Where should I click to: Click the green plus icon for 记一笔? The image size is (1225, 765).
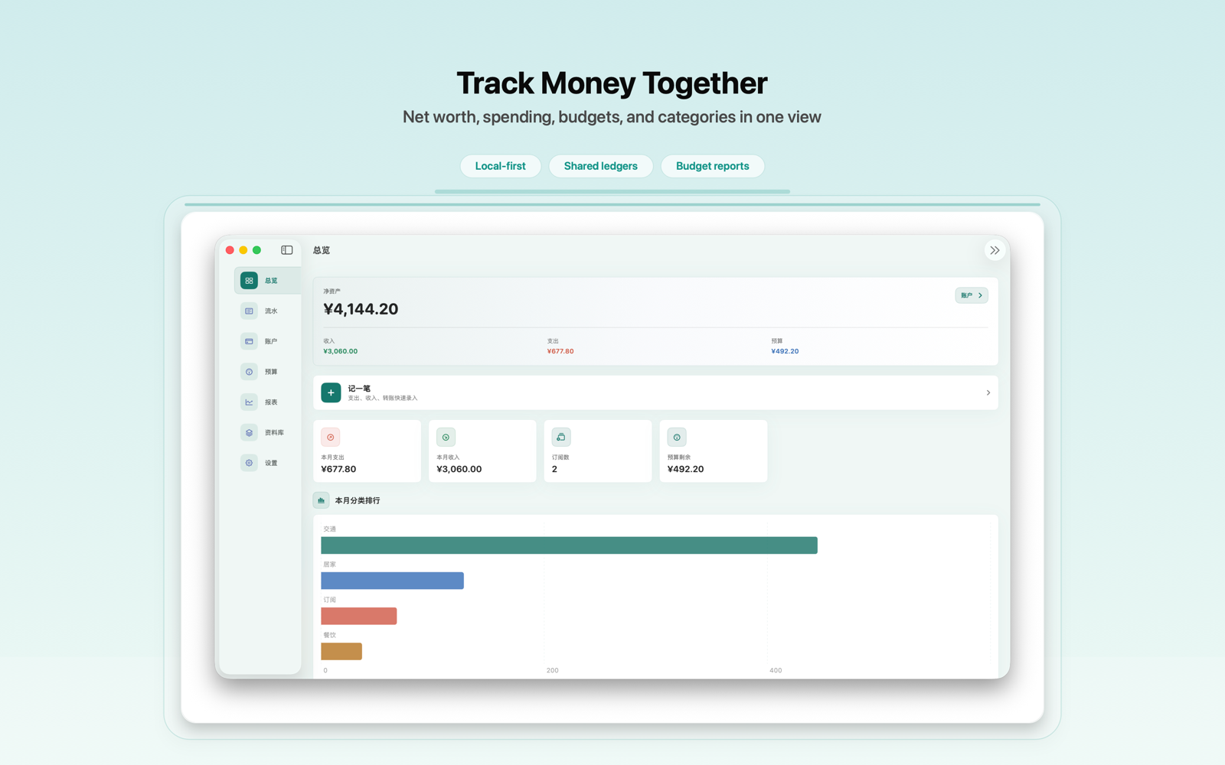331,392
